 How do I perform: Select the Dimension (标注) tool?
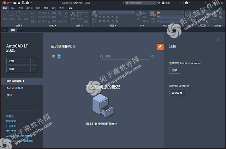click(x=80, y=16)
